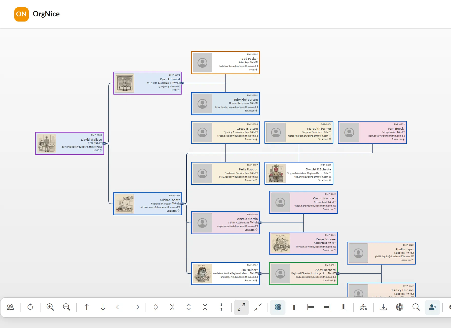Toggle the person details card button
The height and width of the screenshot is (328, 451).
click(x=433, y=307)
